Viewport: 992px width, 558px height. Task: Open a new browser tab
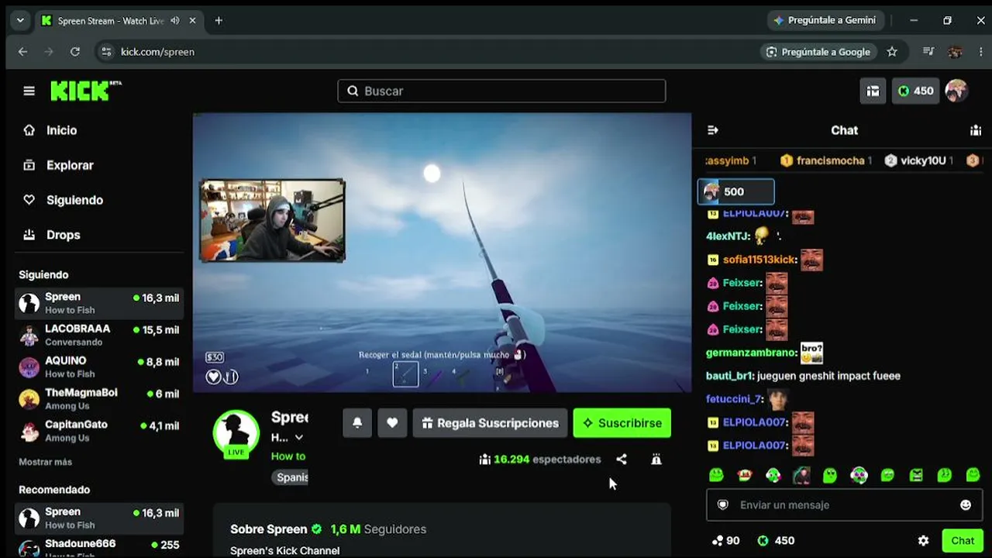click(x=219, y=21)
